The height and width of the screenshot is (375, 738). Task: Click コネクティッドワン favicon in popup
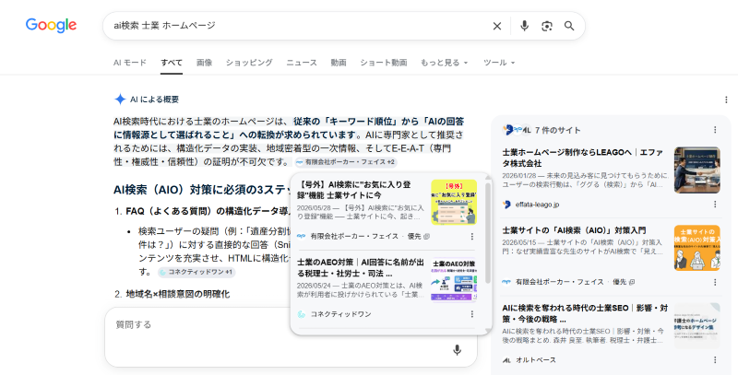(x=302, y=314)
